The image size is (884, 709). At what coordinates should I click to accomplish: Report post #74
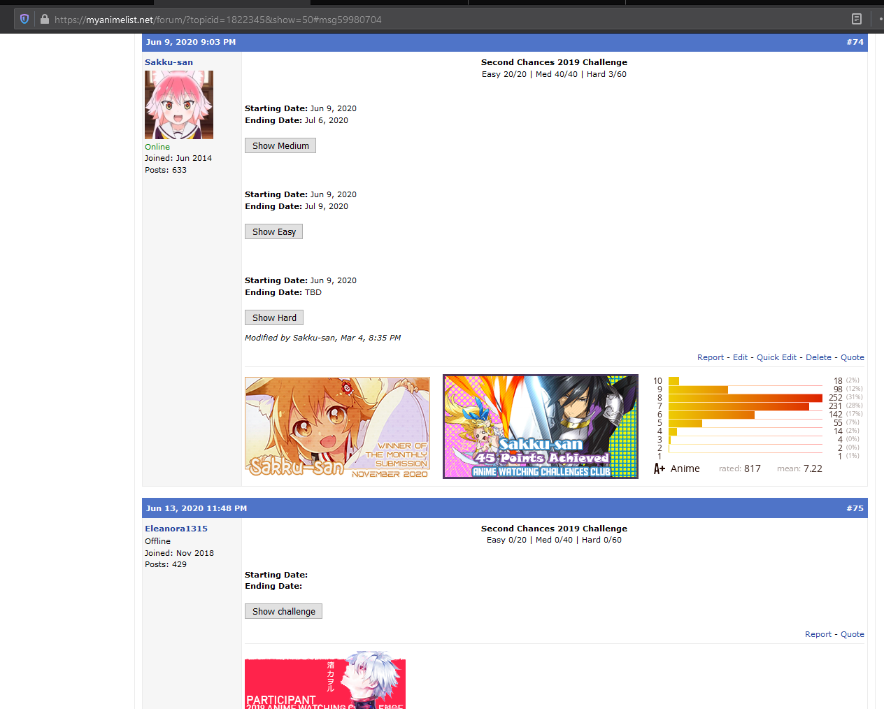point(711,357)
